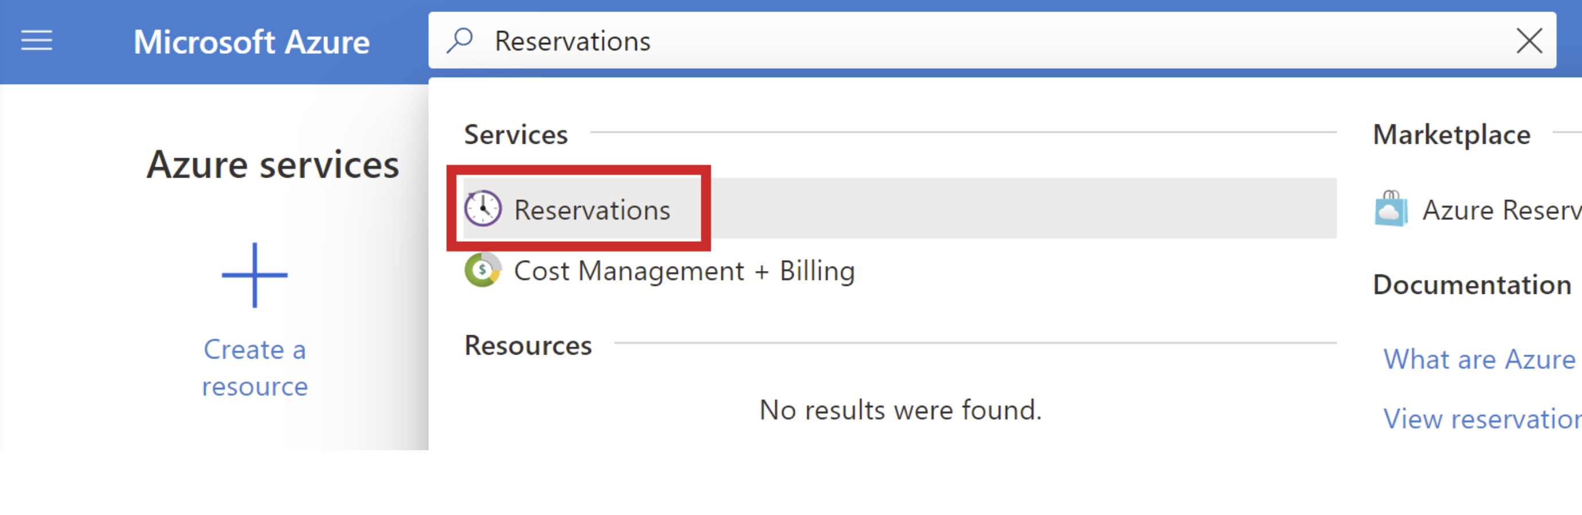Click the Cost Management + Billing icon

pyautogui.click(x=483, y=270)
